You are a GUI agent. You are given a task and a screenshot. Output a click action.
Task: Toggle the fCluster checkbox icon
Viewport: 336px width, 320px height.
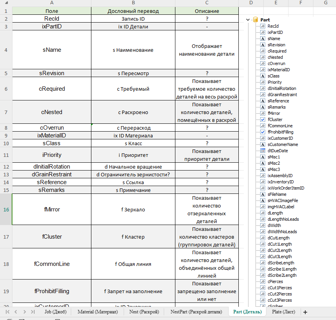tap(263, 120)
